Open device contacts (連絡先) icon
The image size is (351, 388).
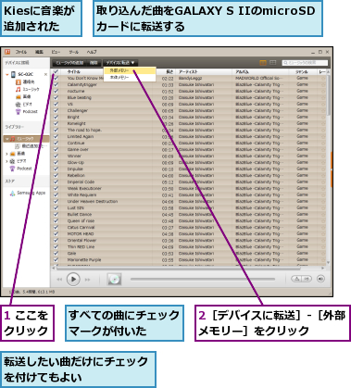point(19,82)
